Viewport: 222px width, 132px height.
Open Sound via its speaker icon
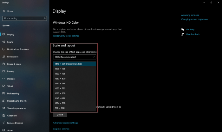click(x=4, y=42)
